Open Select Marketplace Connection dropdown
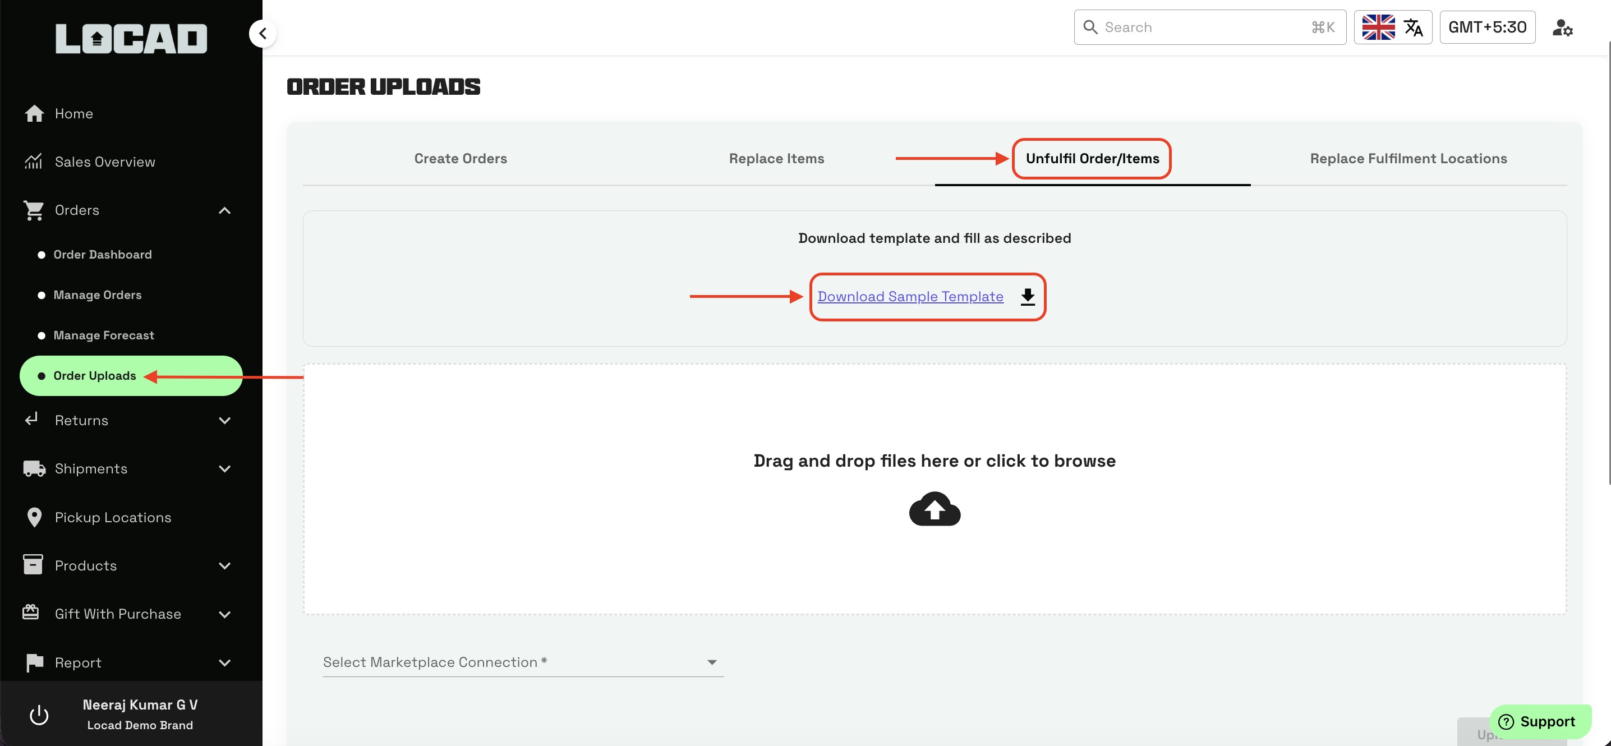Image resolution: width=1611 pixels, height=746 pixels. click(523, 661)
